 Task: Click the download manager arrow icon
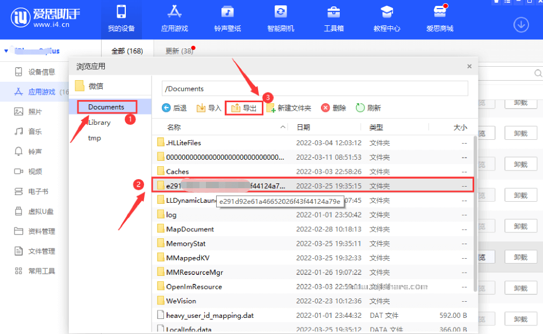[521, 24]
